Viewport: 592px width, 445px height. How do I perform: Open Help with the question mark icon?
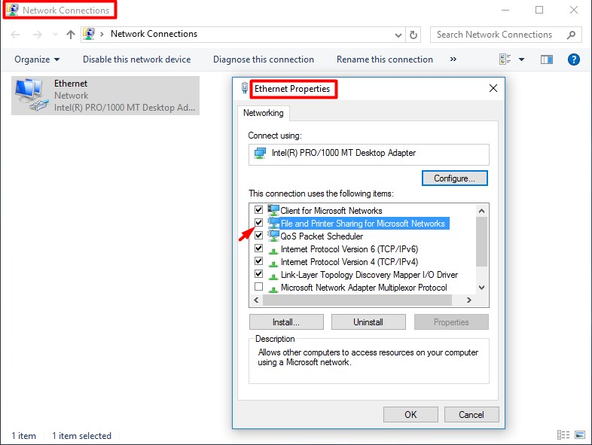573,59
